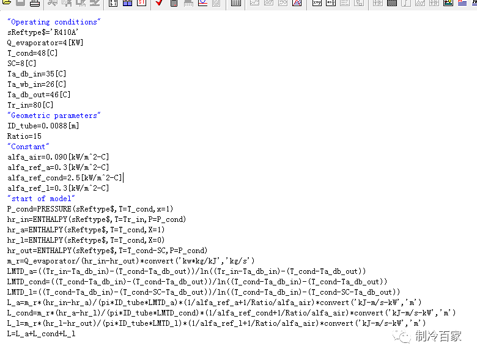Click the LMTD_cond equation line
Screen dimensions: 477x357
tap(197, 282)
